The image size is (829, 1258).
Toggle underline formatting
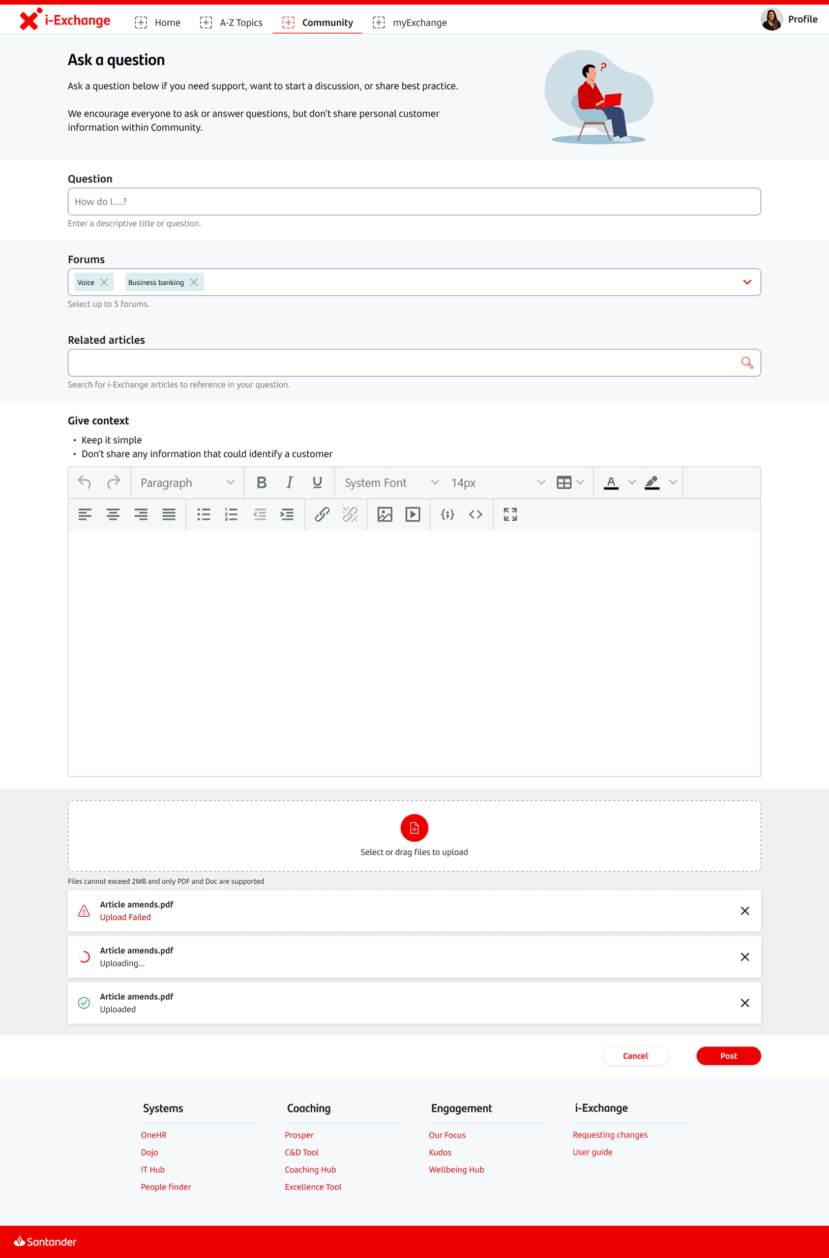pyautogui.click(x=317, y=482)
